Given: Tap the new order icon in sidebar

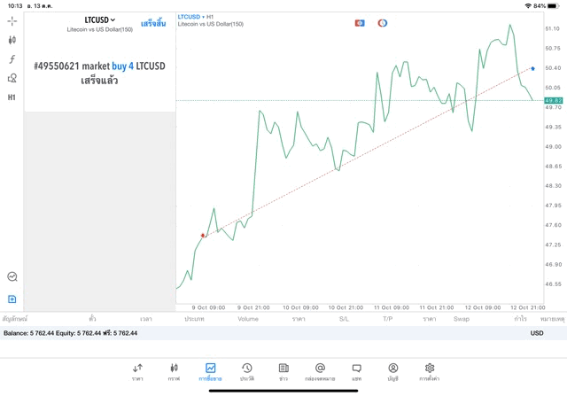Looking at the screenshot, I should [12, 299].
